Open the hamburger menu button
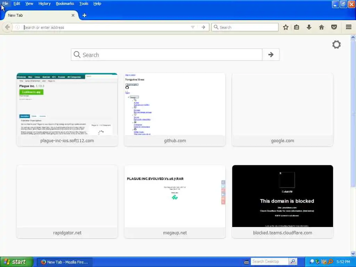This screenshot has width=356, height=267. [349, 27]
